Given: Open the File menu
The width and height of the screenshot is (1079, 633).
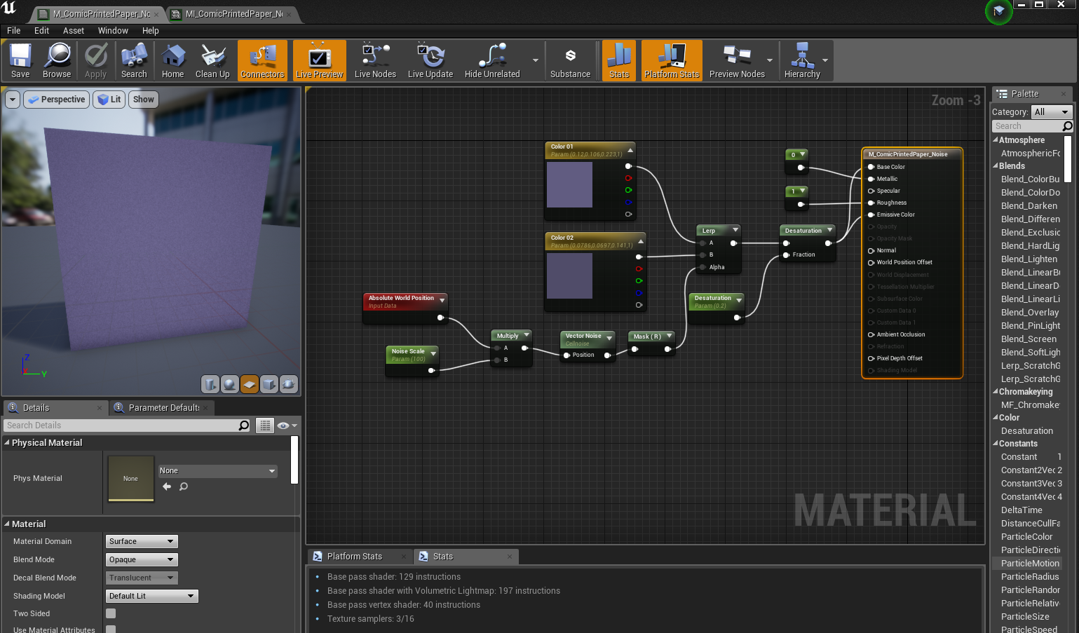Looking at the screenshot, I should tap(13, 31).
